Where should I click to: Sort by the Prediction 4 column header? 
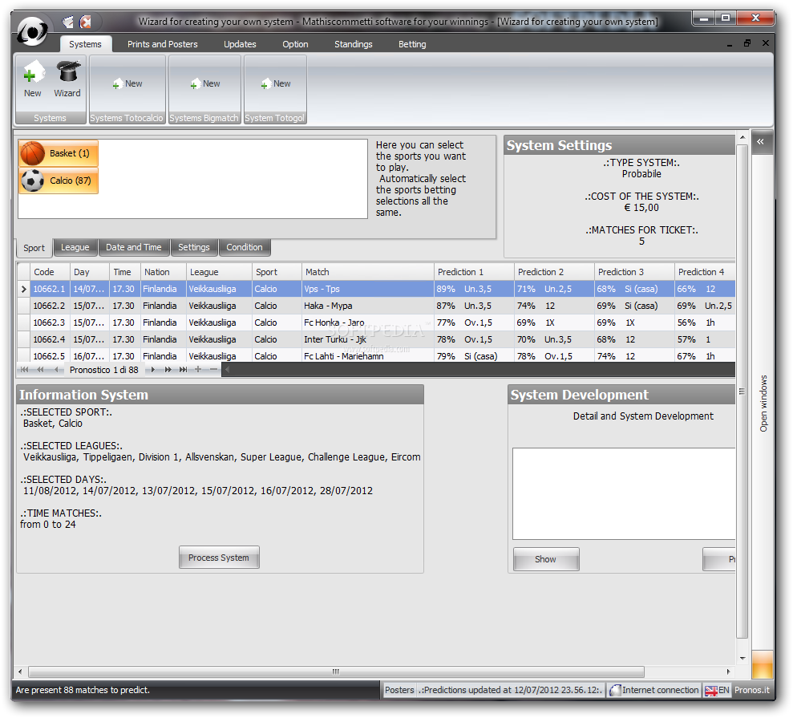(705, 272)
